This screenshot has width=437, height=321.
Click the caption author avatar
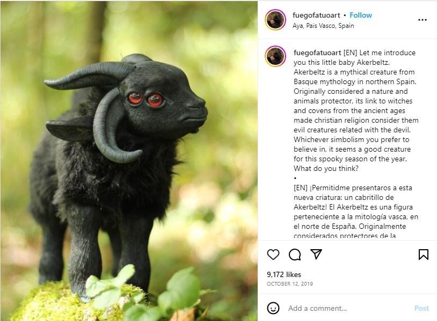click(275, 56)
